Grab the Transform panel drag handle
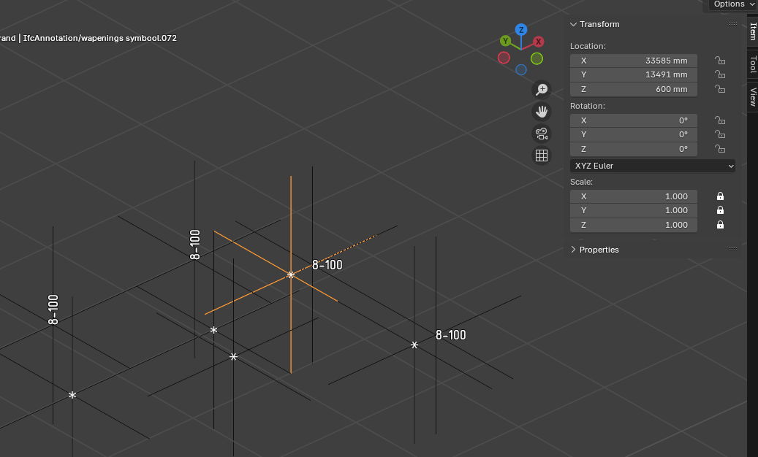758x457 pixels. 733,23
